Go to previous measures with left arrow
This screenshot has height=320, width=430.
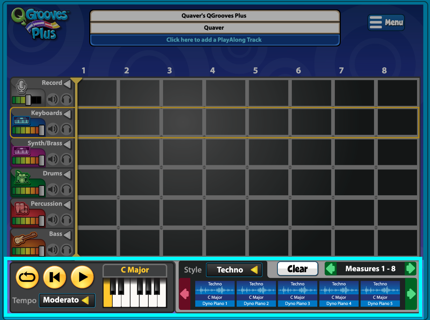pyautogui.click(x=331, y=269)
